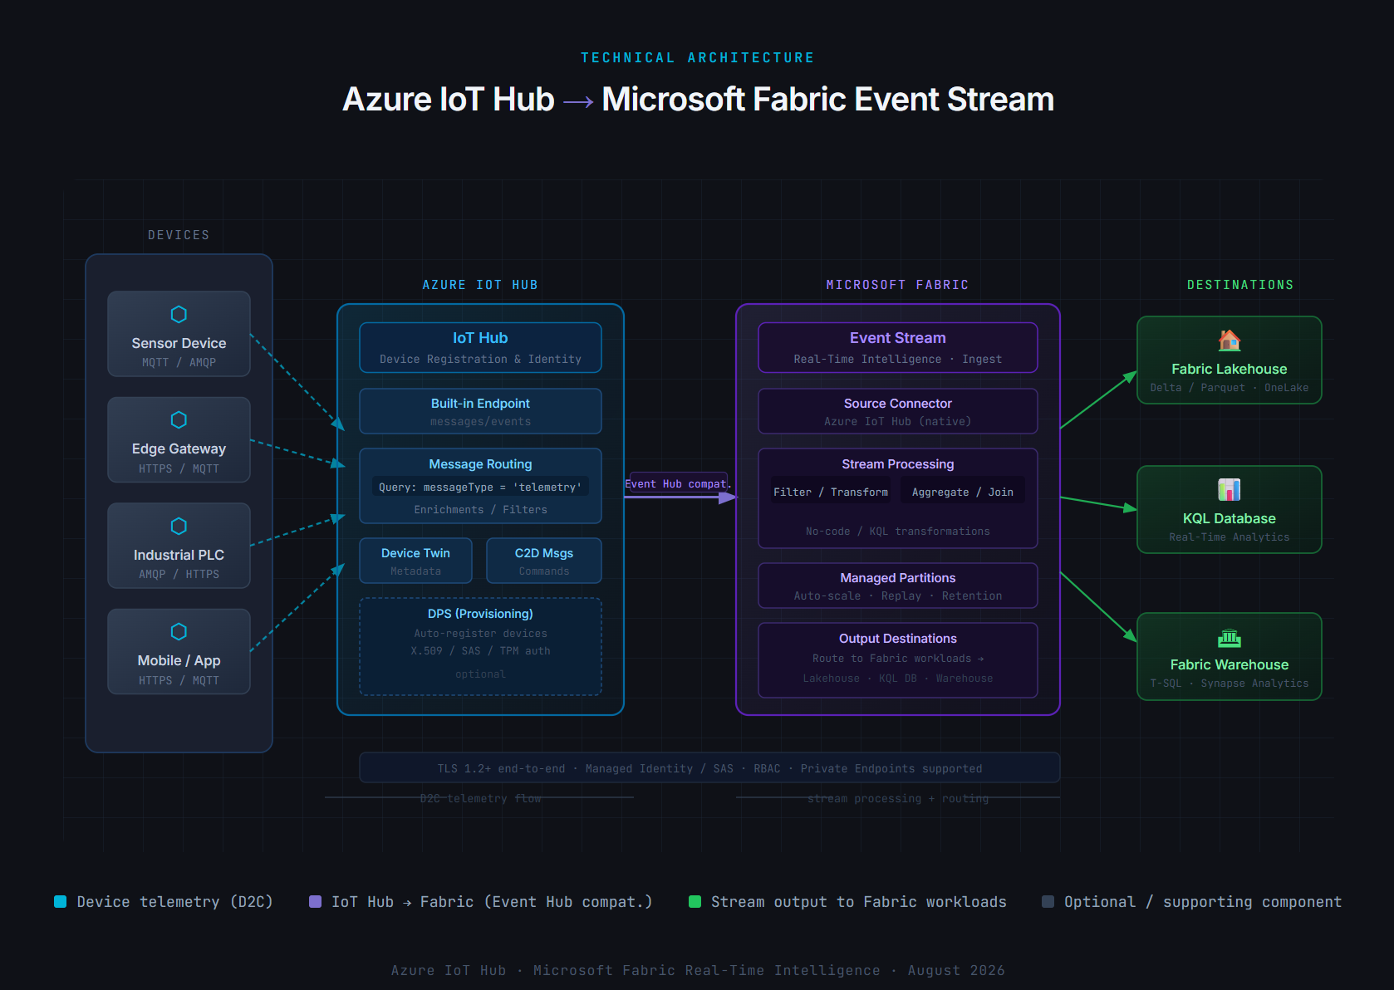Viewport: 1394px width, 990px height.
Task: Click the KQL Database chart icon
Action: [1230, 489]
